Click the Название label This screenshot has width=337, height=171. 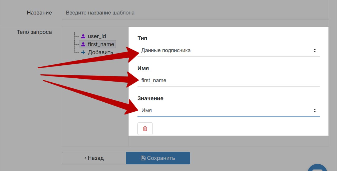tap(39, 13)
